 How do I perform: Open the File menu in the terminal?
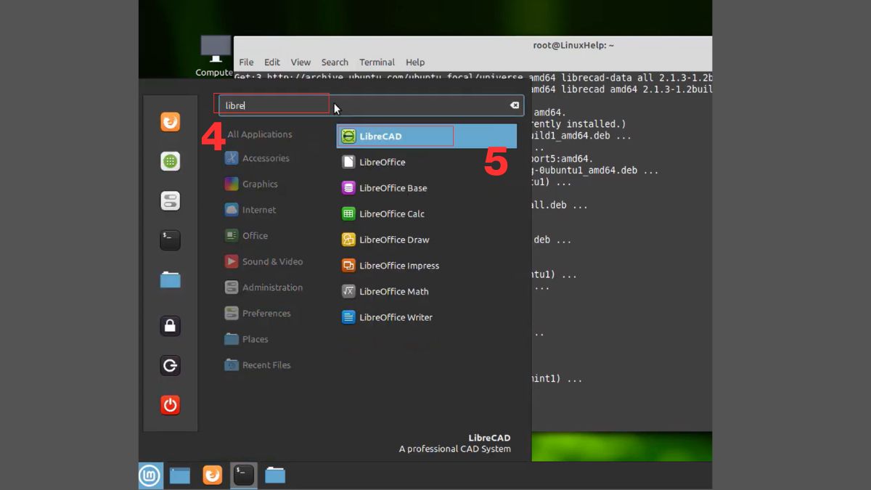pyautogui.click(x=247, y=62)
